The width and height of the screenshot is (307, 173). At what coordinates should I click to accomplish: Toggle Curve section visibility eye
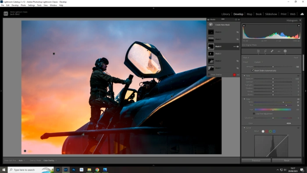(298, 128)
